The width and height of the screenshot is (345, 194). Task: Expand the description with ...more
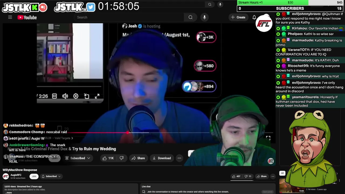click(x=9, y=193)
